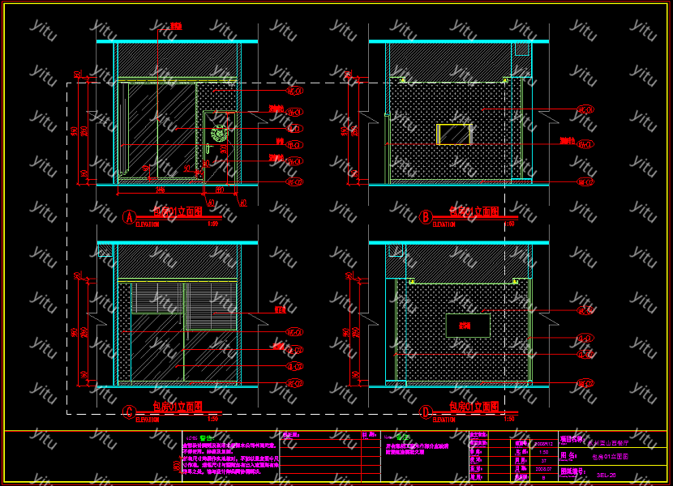Click the elevation A title text

pyautogui.click(x=178, y=211)
